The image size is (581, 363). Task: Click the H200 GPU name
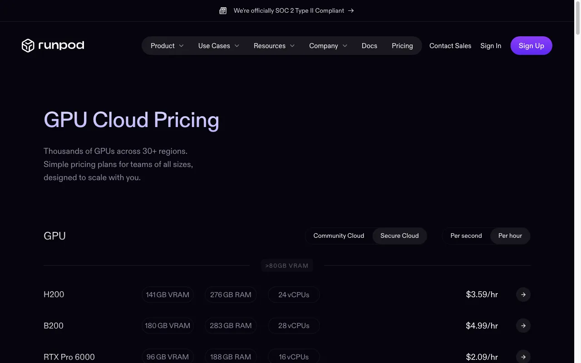[x=54, y=294]
